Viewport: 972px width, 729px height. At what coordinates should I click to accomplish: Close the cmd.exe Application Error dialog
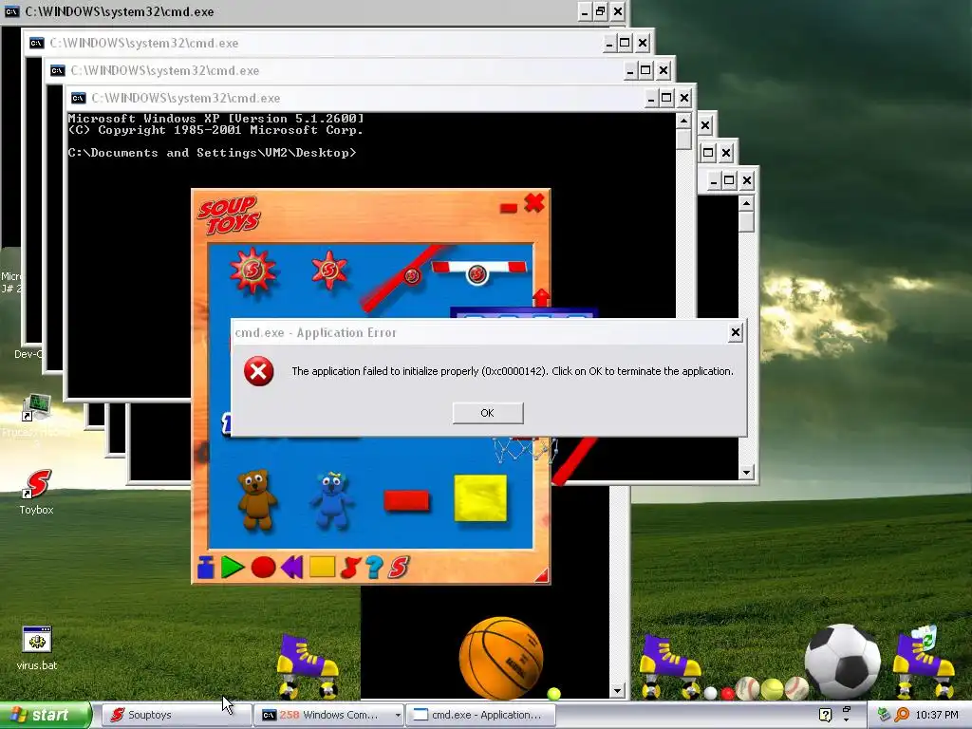click(736, 333)
